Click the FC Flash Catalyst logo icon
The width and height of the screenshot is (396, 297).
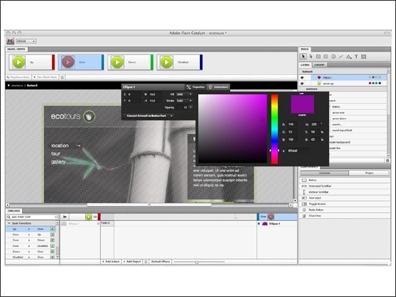coord(10,41)
